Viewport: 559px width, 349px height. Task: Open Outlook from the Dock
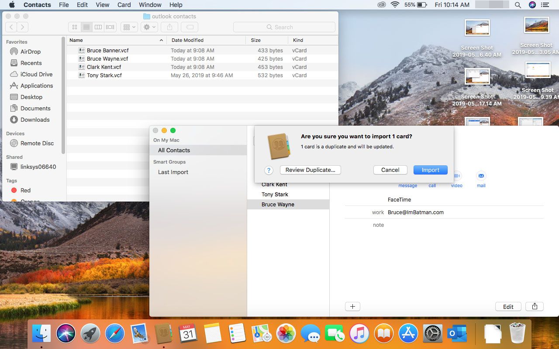pyautogui.click(x=457, y=334)
